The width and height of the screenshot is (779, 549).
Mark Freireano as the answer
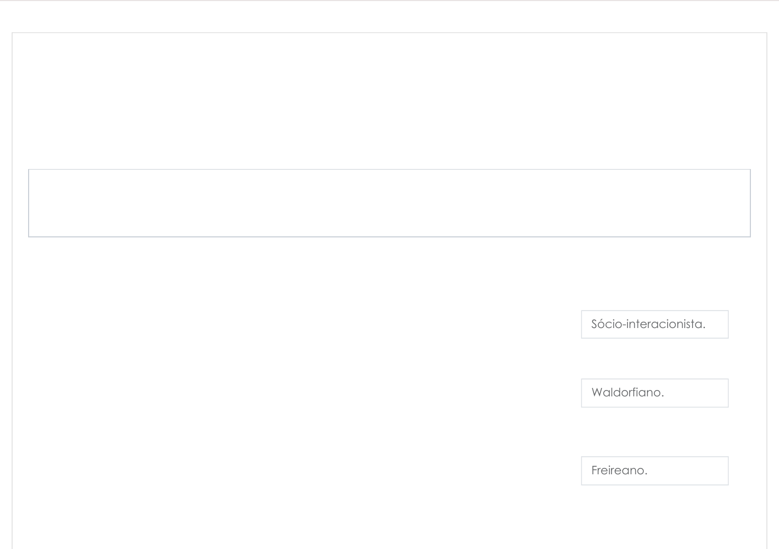click(654, 471)
